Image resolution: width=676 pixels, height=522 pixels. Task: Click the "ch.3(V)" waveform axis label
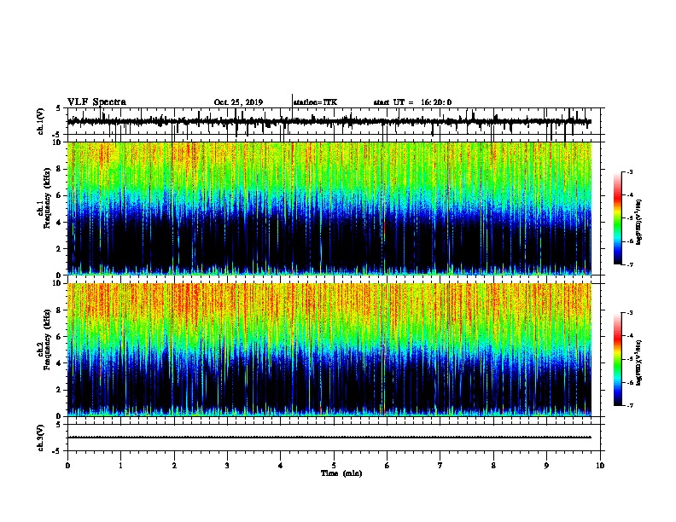pos(41,438)
